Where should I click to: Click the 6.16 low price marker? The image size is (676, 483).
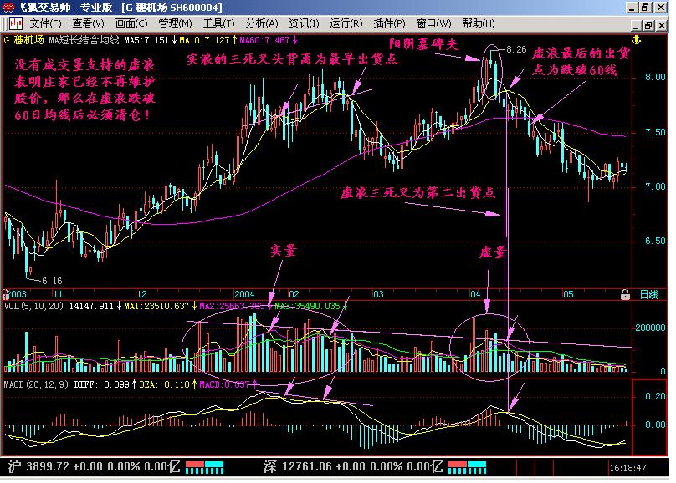[52, 281]
